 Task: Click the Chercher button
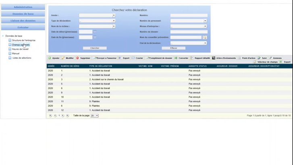[x=95, y=48]
